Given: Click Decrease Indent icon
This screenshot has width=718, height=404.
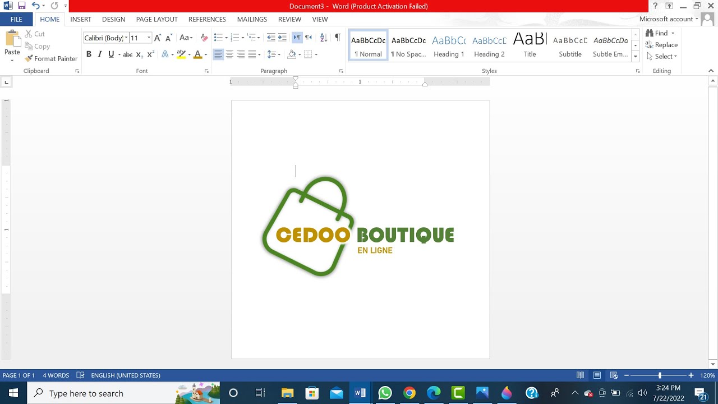Looking at the screenshot, I should click(x=271, y=38).
